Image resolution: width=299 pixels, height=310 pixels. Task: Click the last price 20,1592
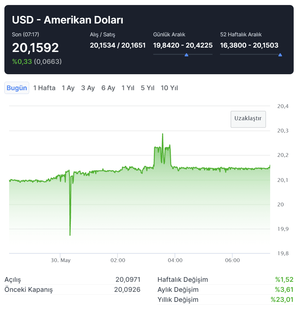point(35,48)
